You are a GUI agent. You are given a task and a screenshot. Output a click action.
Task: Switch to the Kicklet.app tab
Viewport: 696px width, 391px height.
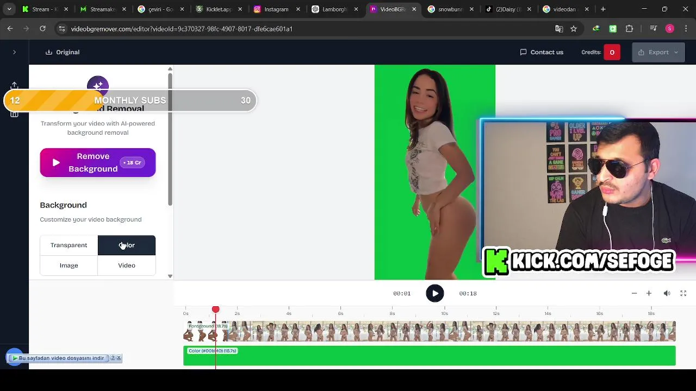click(x=217, y=9)
